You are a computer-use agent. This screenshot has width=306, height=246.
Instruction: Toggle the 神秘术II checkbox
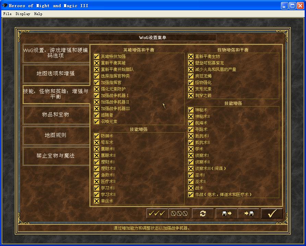pos(191,116)
